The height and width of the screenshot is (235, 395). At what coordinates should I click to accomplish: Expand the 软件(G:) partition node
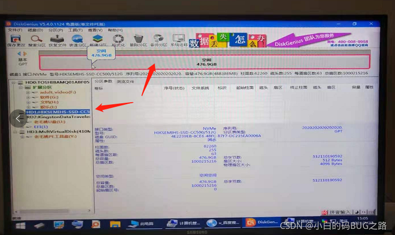pos(28,97)
